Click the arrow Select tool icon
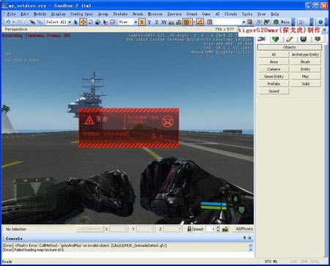The height and width of the screenshot is (266, 330). (x=76, y=22)
